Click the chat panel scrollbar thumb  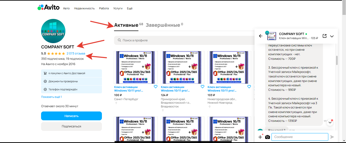click(x=337, y=60)
